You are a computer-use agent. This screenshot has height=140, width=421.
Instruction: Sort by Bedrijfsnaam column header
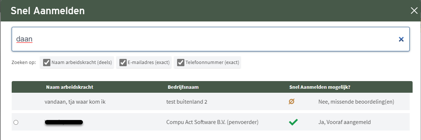[183, 87]
